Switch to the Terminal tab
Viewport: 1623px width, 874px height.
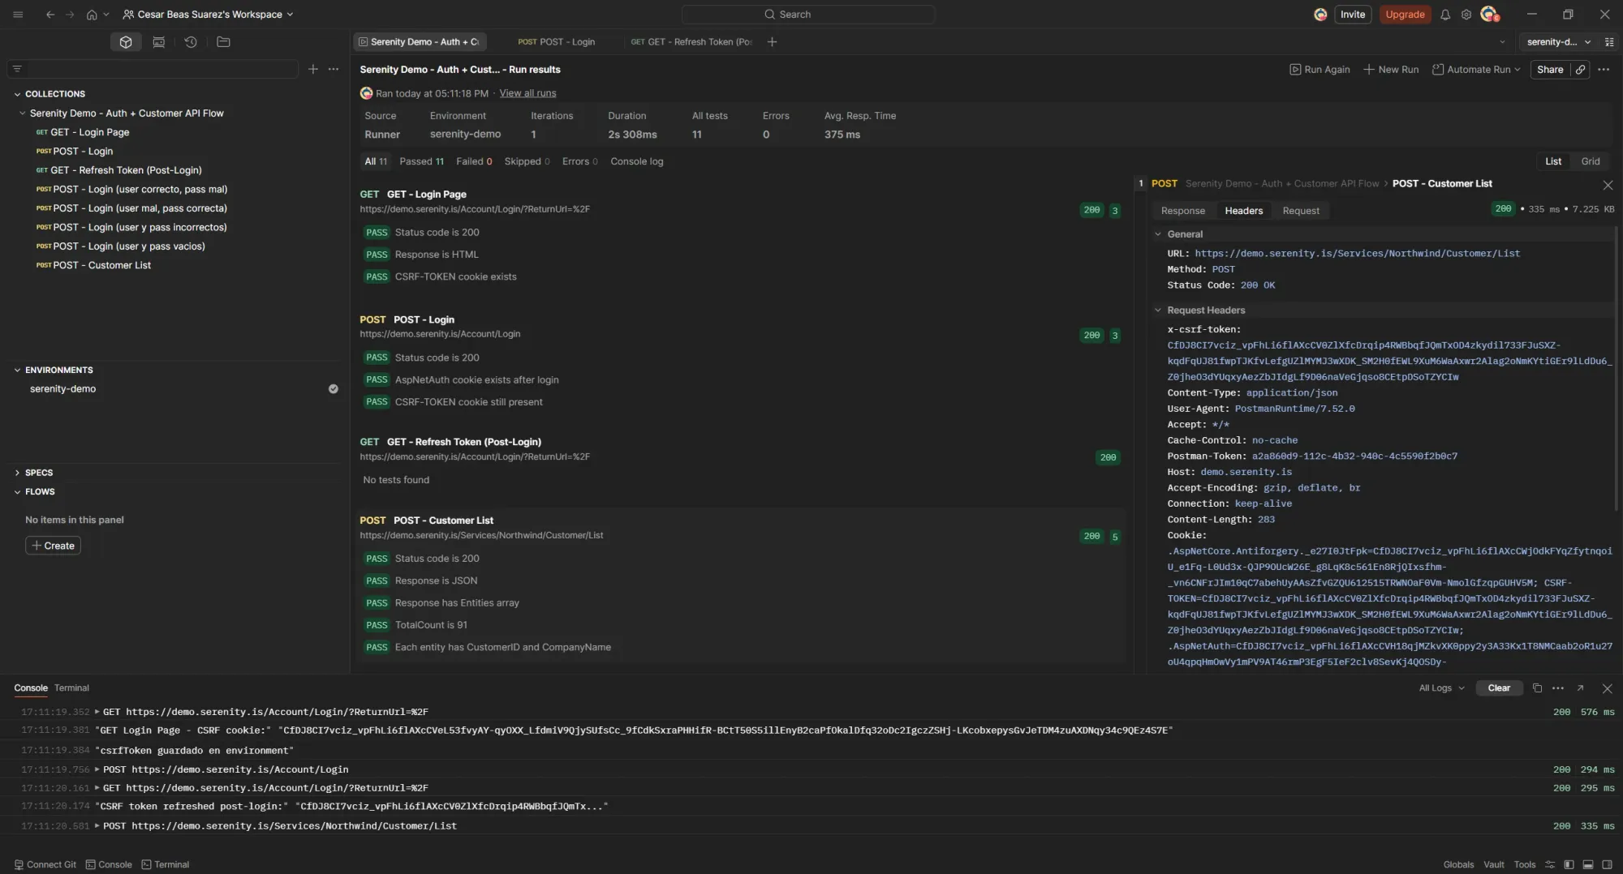[x=71, y=688]
